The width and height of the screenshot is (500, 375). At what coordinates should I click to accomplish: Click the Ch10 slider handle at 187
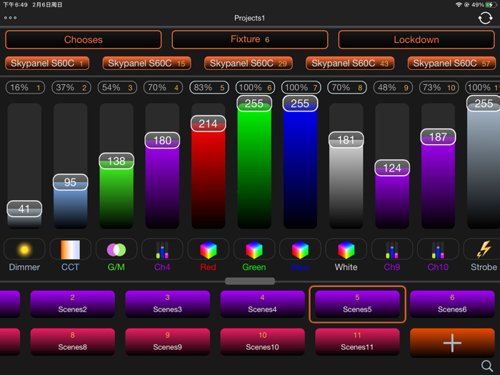(x=438, y=137)
